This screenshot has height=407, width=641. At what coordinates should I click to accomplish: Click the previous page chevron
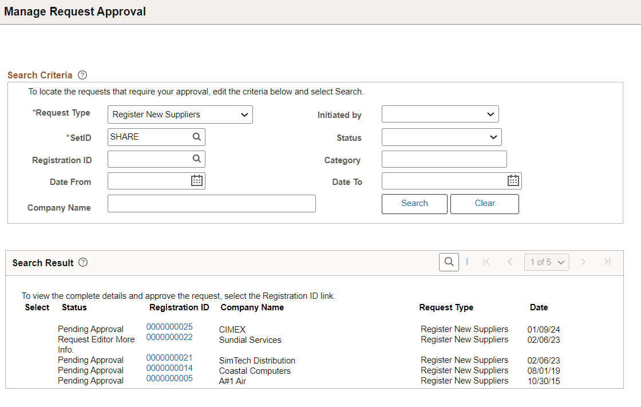click(x=510, y=262)
